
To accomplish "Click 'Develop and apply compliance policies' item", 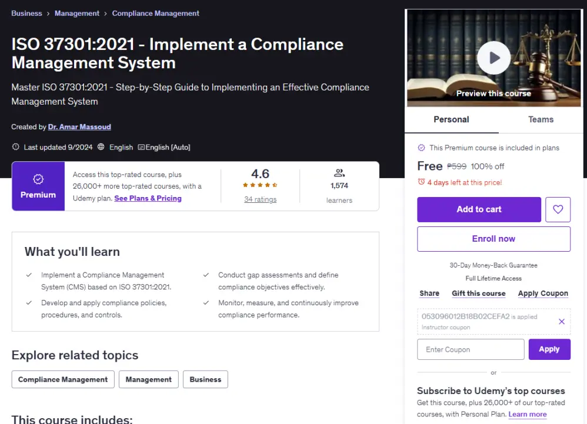I will click(104, 309).
